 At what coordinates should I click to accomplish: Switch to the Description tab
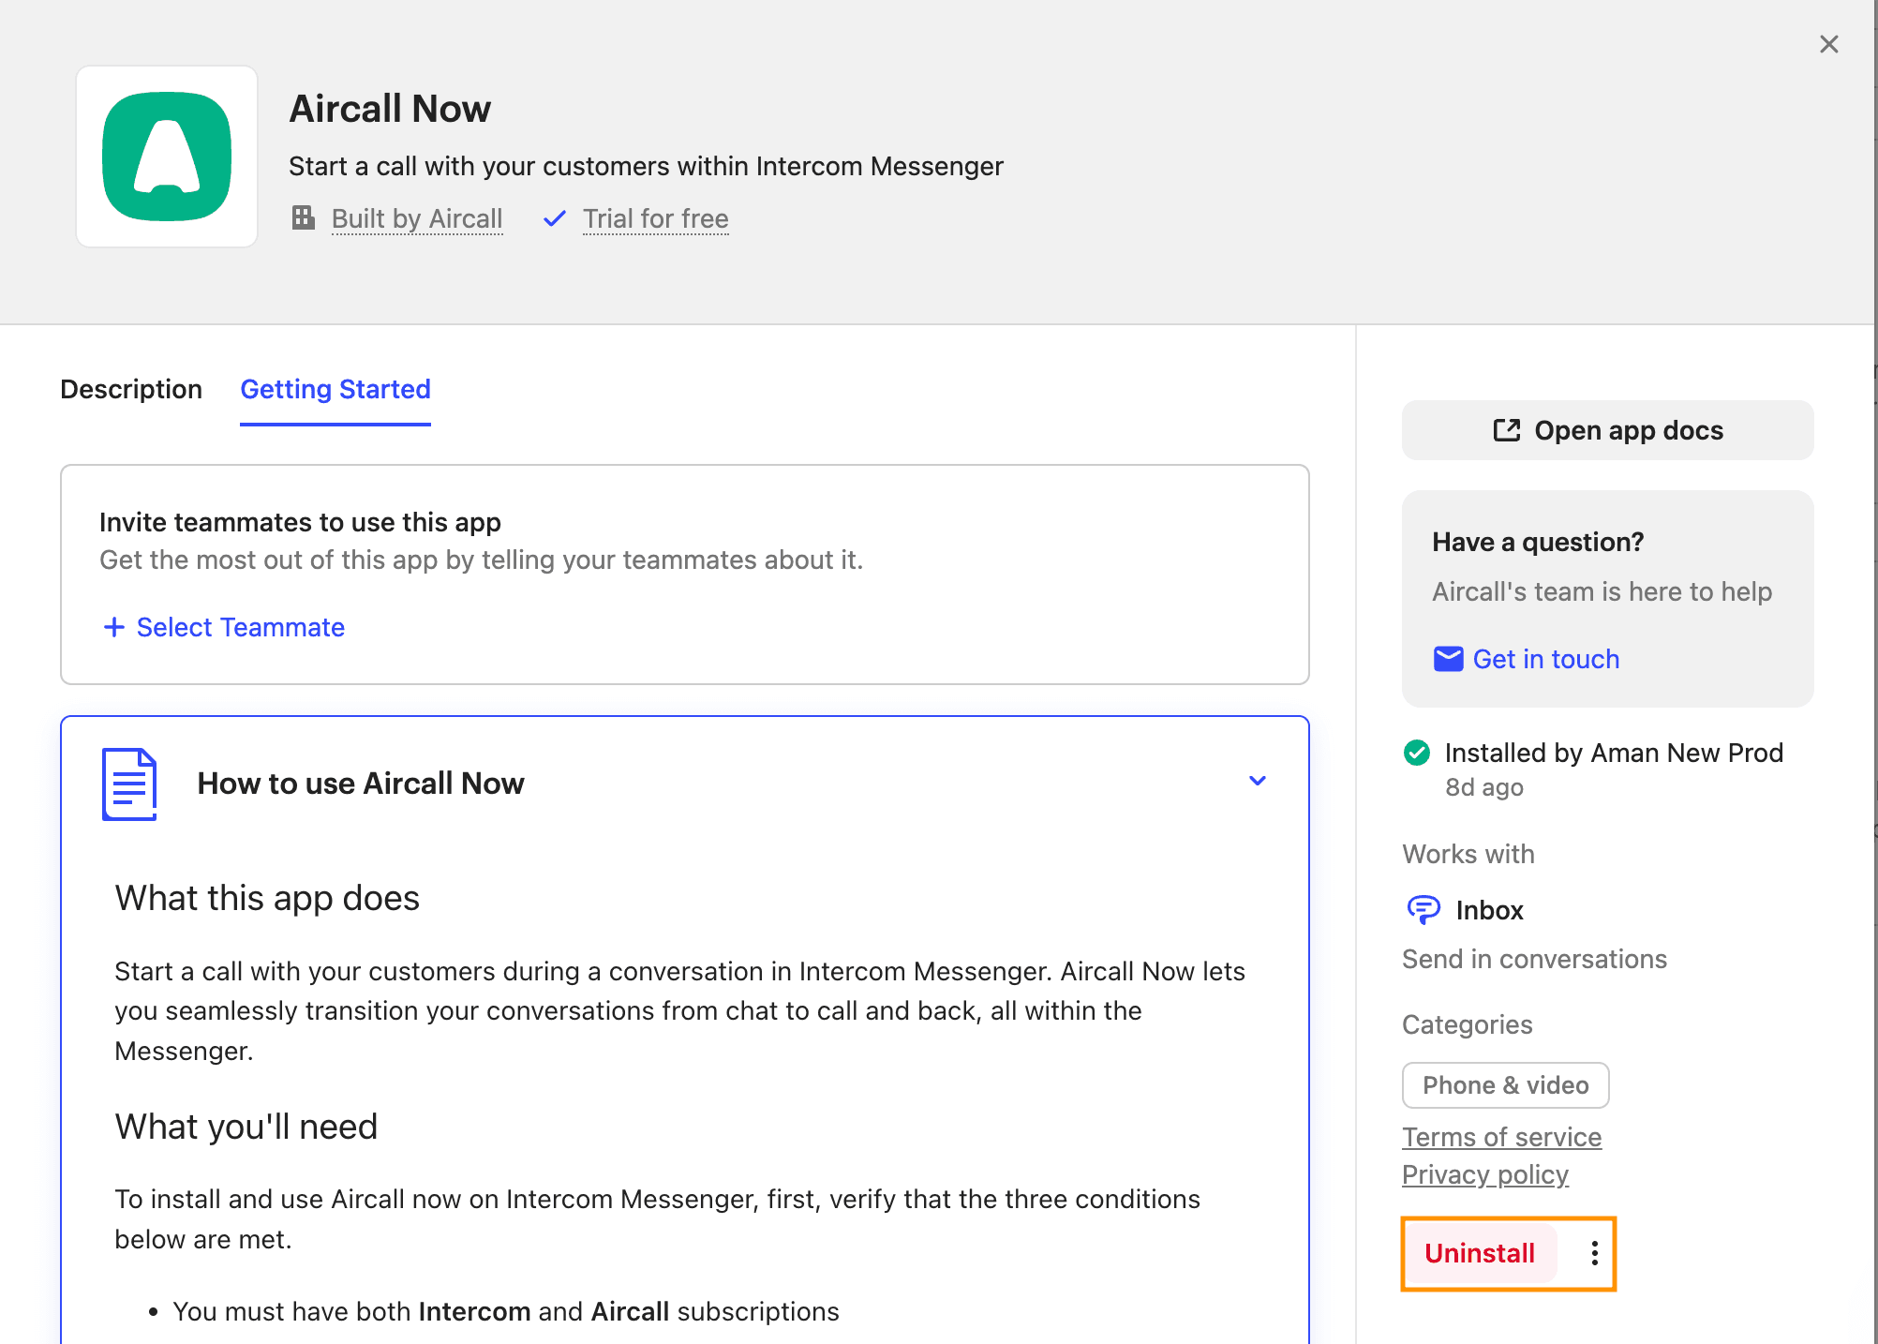tap(131, 389)
